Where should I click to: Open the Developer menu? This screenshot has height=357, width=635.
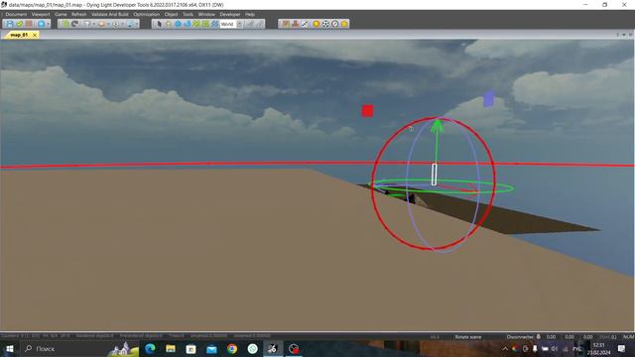230,14
